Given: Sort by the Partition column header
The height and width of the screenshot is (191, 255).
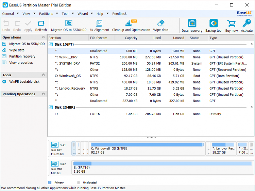Looking at the screenshot, I should point(68,38).
